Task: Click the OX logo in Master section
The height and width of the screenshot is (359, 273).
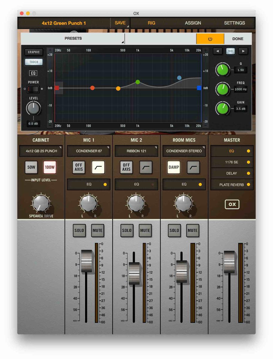Action: 232,204
